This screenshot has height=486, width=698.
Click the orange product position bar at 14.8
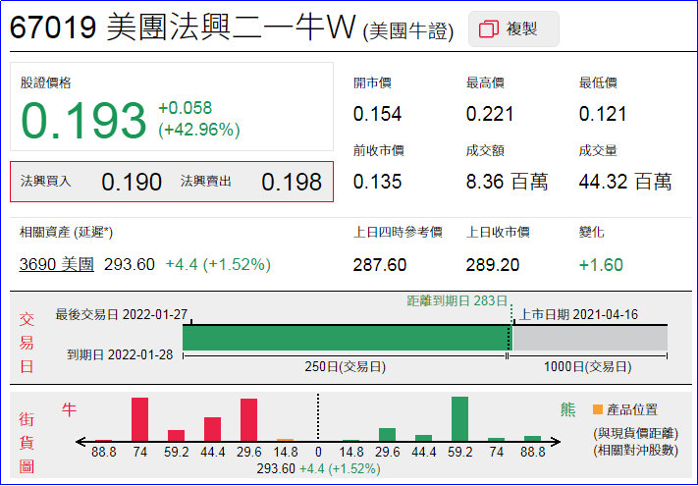coord(285,440)
